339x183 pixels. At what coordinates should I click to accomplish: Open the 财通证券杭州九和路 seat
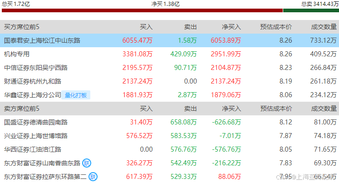click(x=33, y=81)
